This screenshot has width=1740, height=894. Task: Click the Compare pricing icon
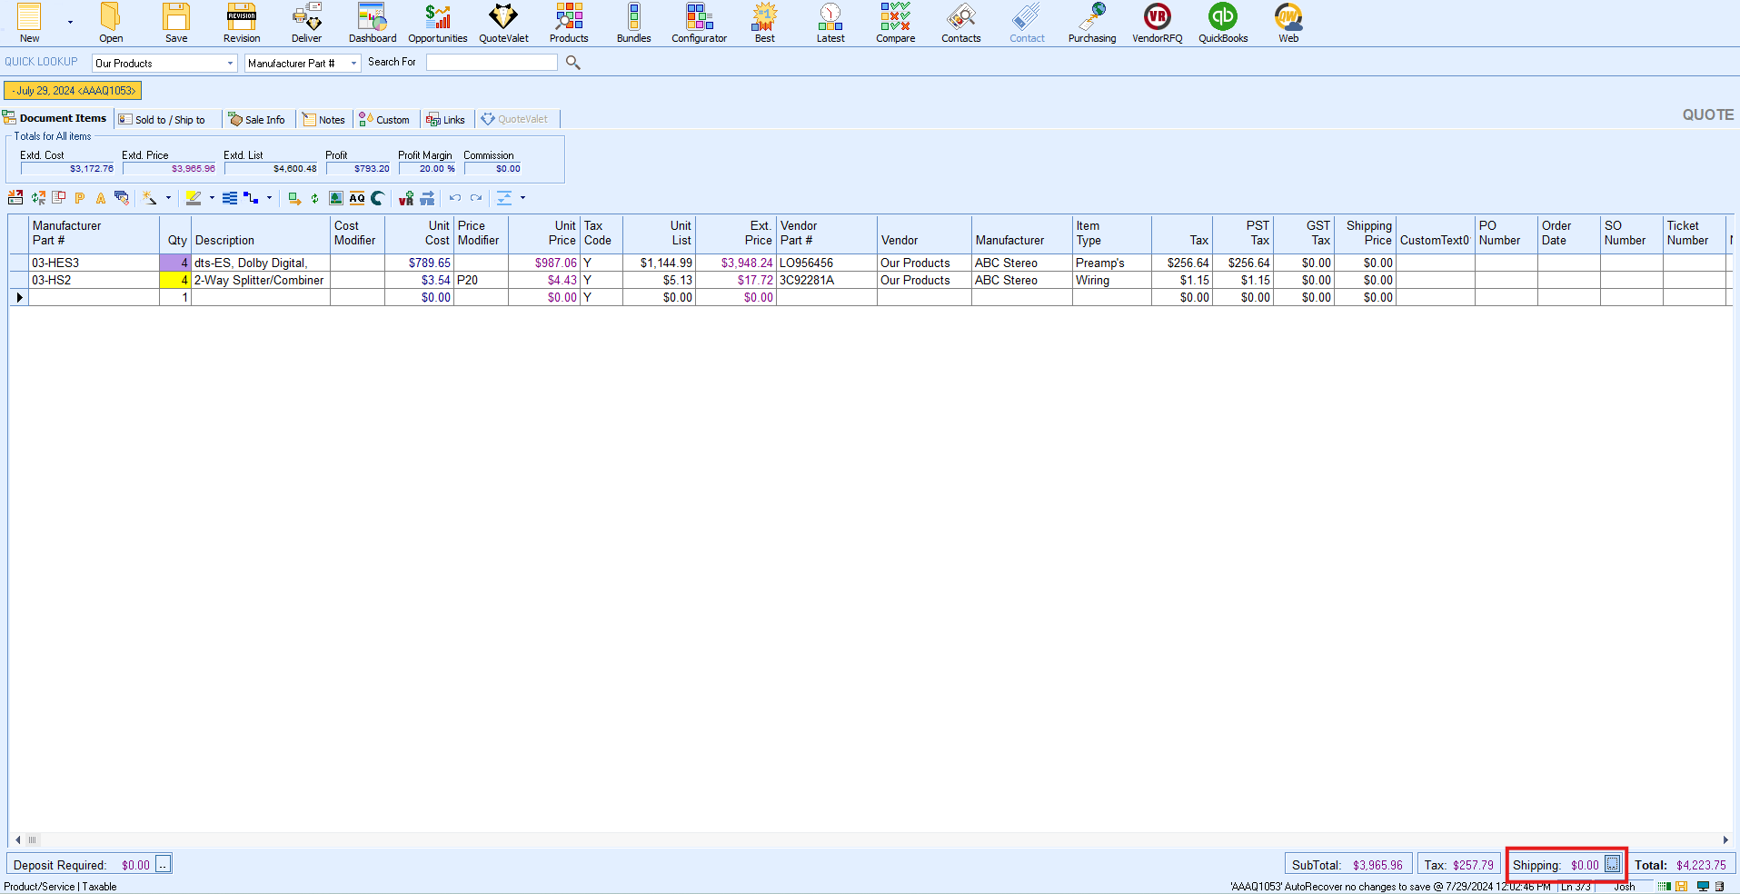point(895,23)
